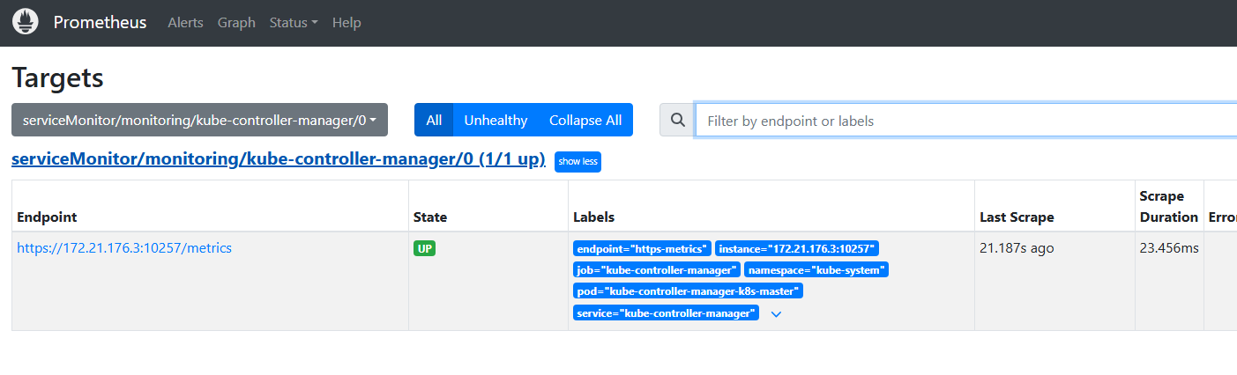Click the namespace="kube-system" label badge
1237x375 pixels.
pyautogui.click(x=816, y=270)
